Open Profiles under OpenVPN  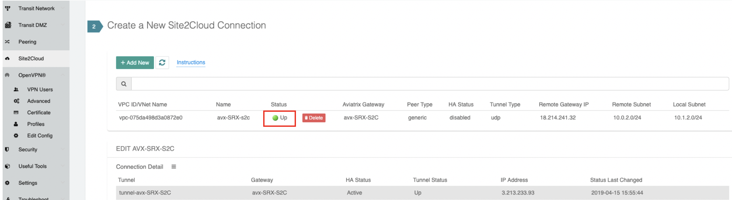tap(36, 124)
